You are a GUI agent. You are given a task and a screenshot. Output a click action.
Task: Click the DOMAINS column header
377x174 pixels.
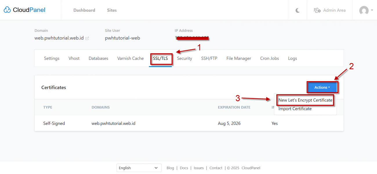coord(101,107)
